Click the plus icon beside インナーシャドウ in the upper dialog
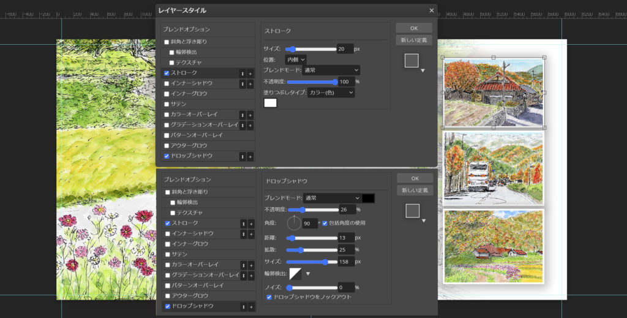627x318 pixels. tap(250, 83)
